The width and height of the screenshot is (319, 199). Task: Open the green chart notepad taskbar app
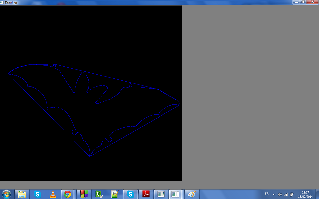pyautogui.click(x=115, y=194)
